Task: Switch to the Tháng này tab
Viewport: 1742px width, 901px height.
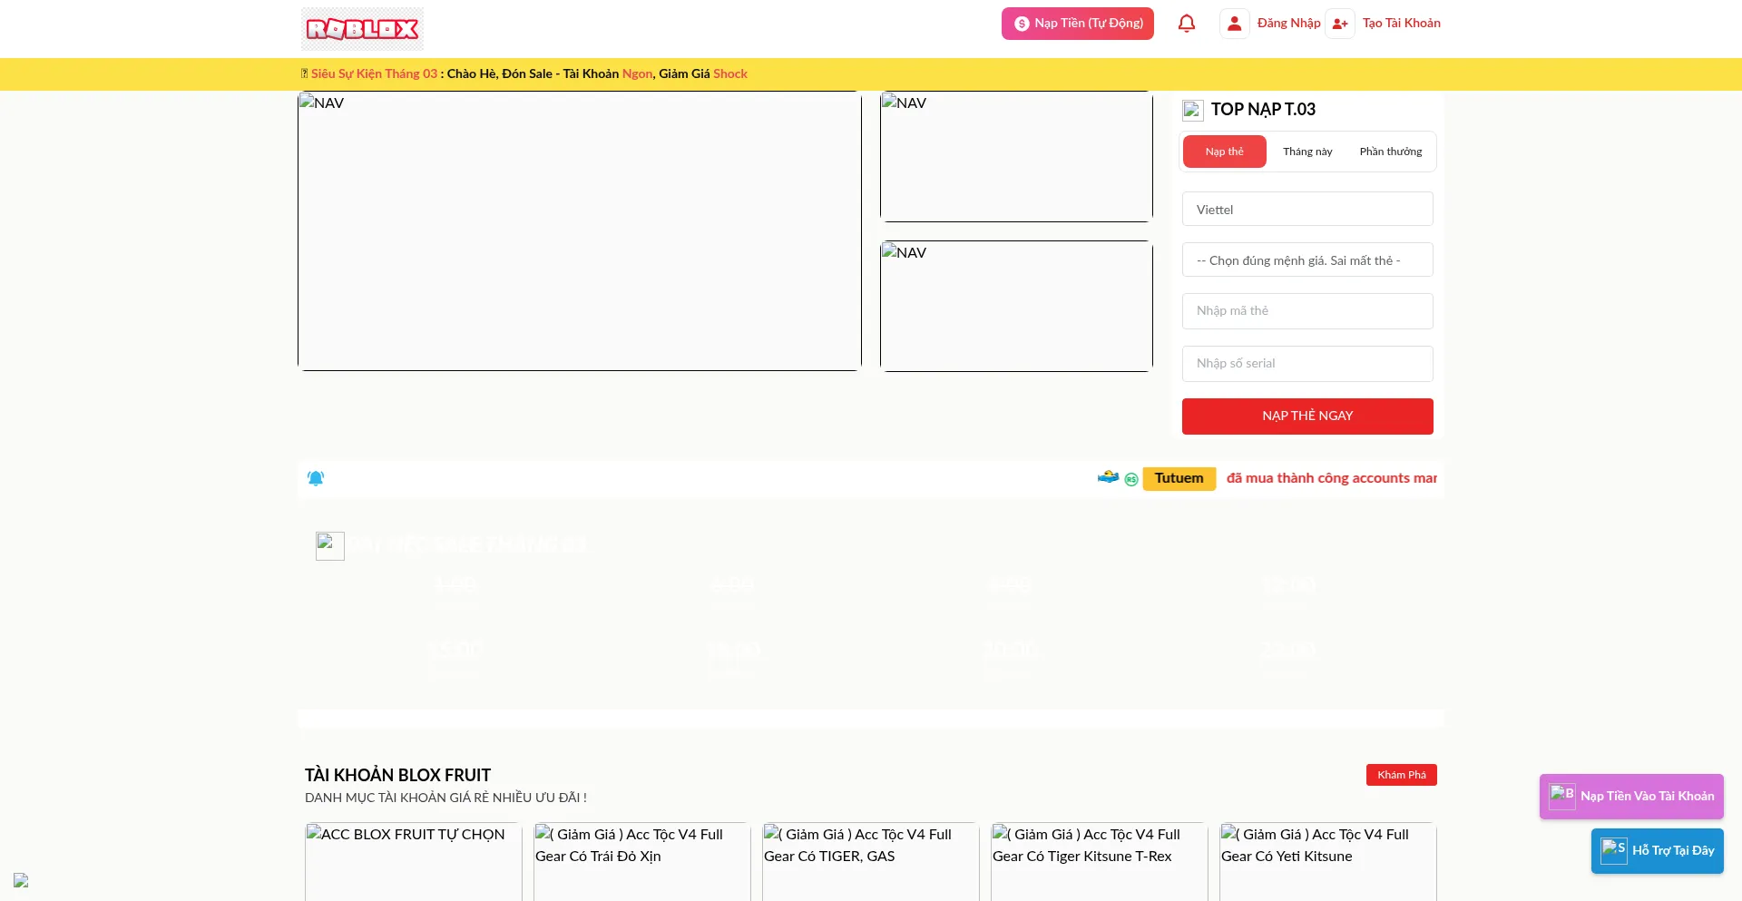Action: tap(1307, 152)
